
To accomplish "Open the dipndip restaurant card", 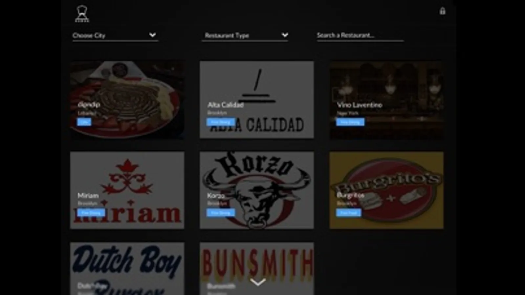I will [x=127, y=100].
